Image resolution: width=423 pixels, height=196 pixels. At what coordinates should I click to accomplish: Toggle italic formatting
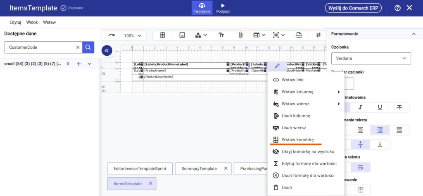pos(361,107)
